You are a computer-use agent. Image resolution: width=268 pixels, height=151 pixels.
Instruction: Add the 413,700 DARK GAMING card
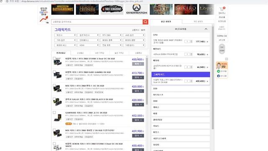pos(138,78)
